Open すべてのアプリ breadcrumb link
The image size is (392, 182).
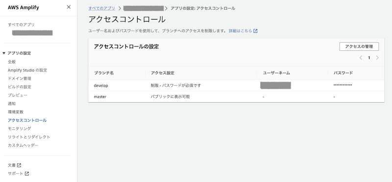tap(102, 8)
